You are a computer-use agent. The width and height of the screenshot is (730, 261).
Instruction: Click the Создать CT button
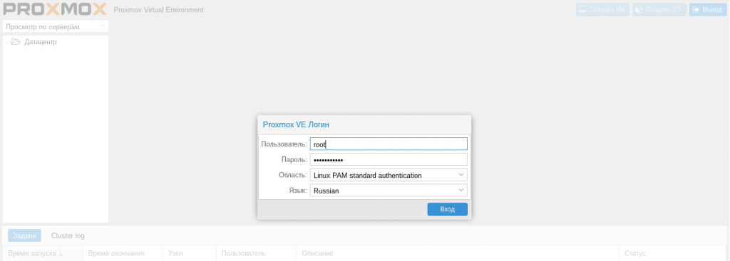tap(659, 9)
